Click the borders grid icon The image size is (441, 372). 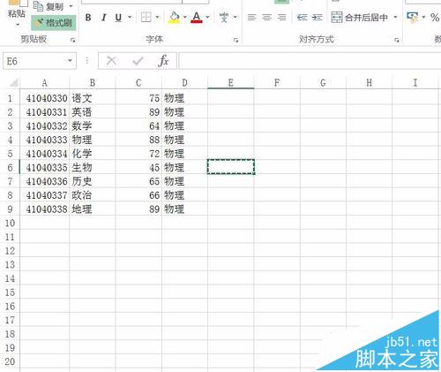(x=146, y=18)
